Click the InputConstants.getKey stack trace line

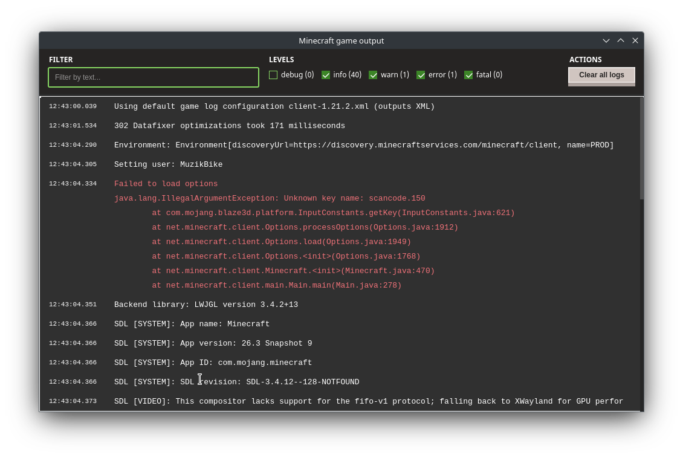click(x=333, y=213)
